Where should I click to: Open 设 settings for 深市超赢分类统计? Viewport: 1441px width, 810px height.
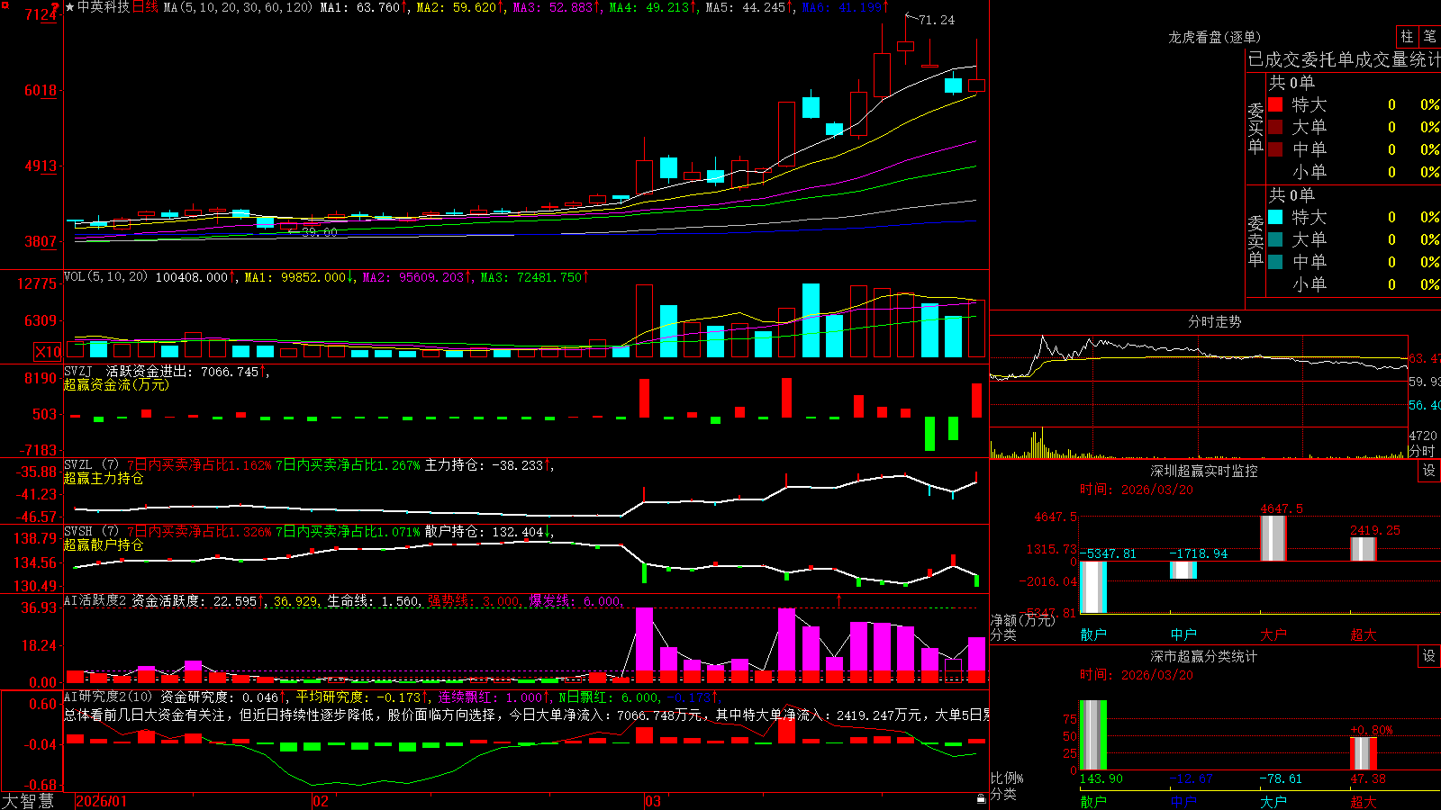click(1429, 656)
